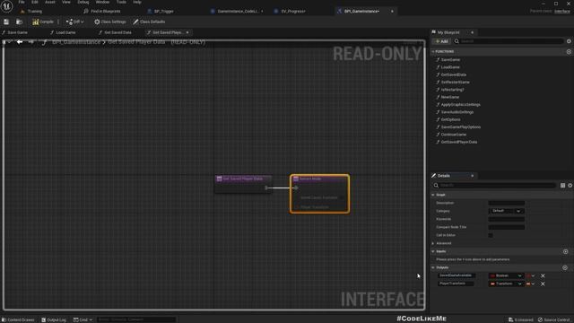574x323 pixels.
Task: Select the GetSavedData function
Action: [453, 74]
